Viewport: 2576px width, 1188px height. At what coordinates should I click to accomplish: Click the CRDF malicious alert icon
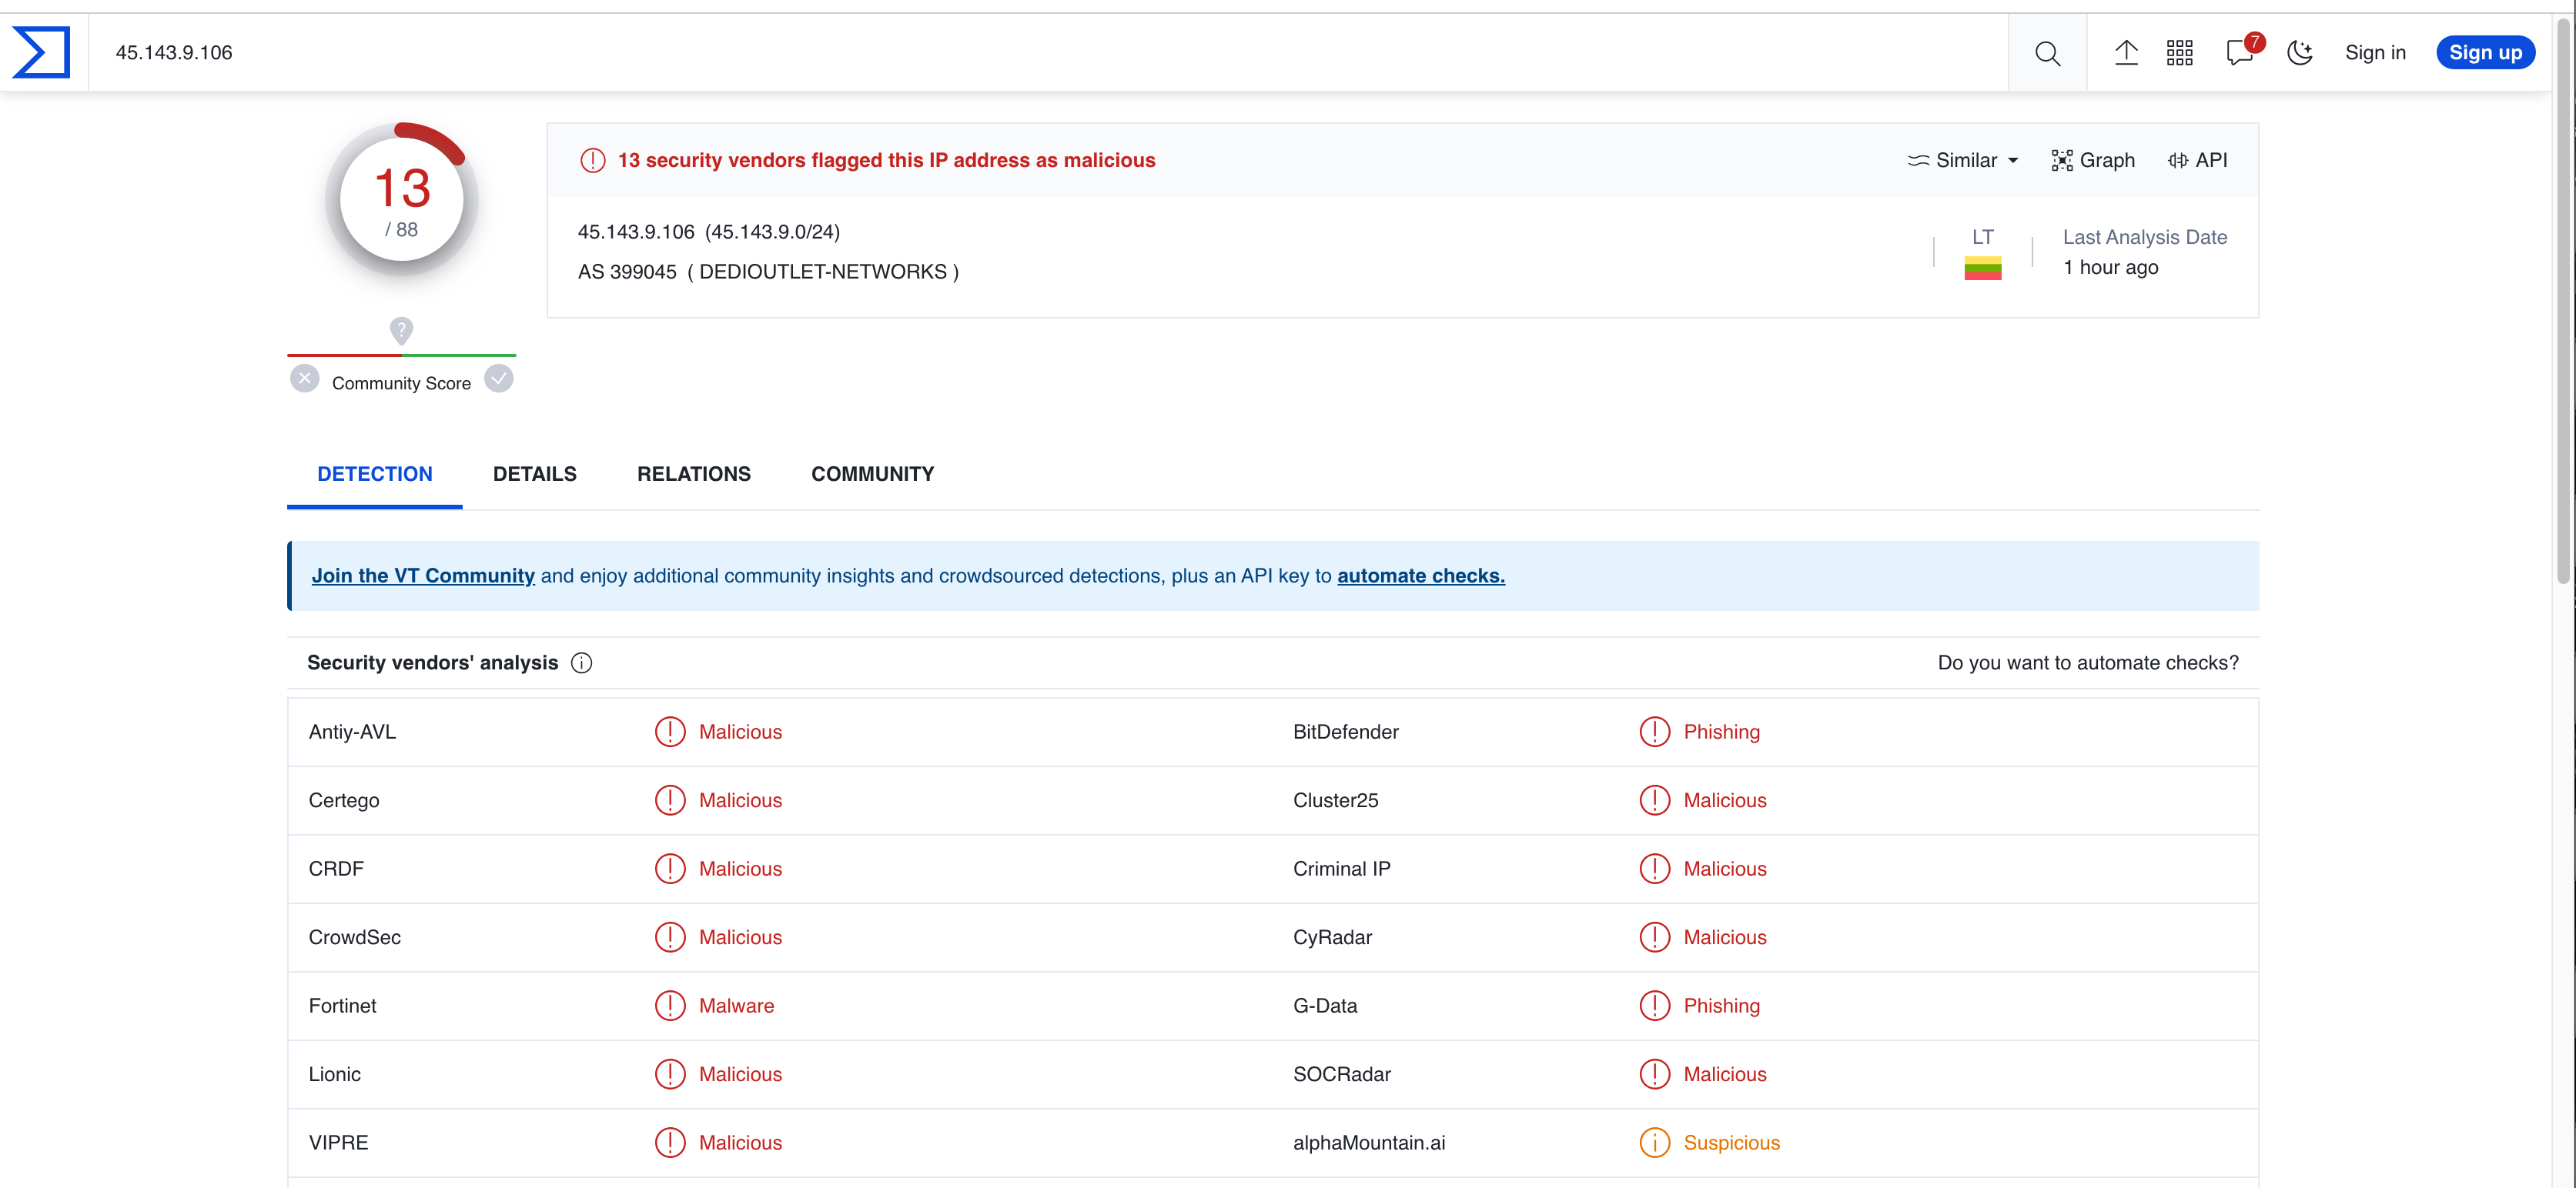tap(670, 869)
